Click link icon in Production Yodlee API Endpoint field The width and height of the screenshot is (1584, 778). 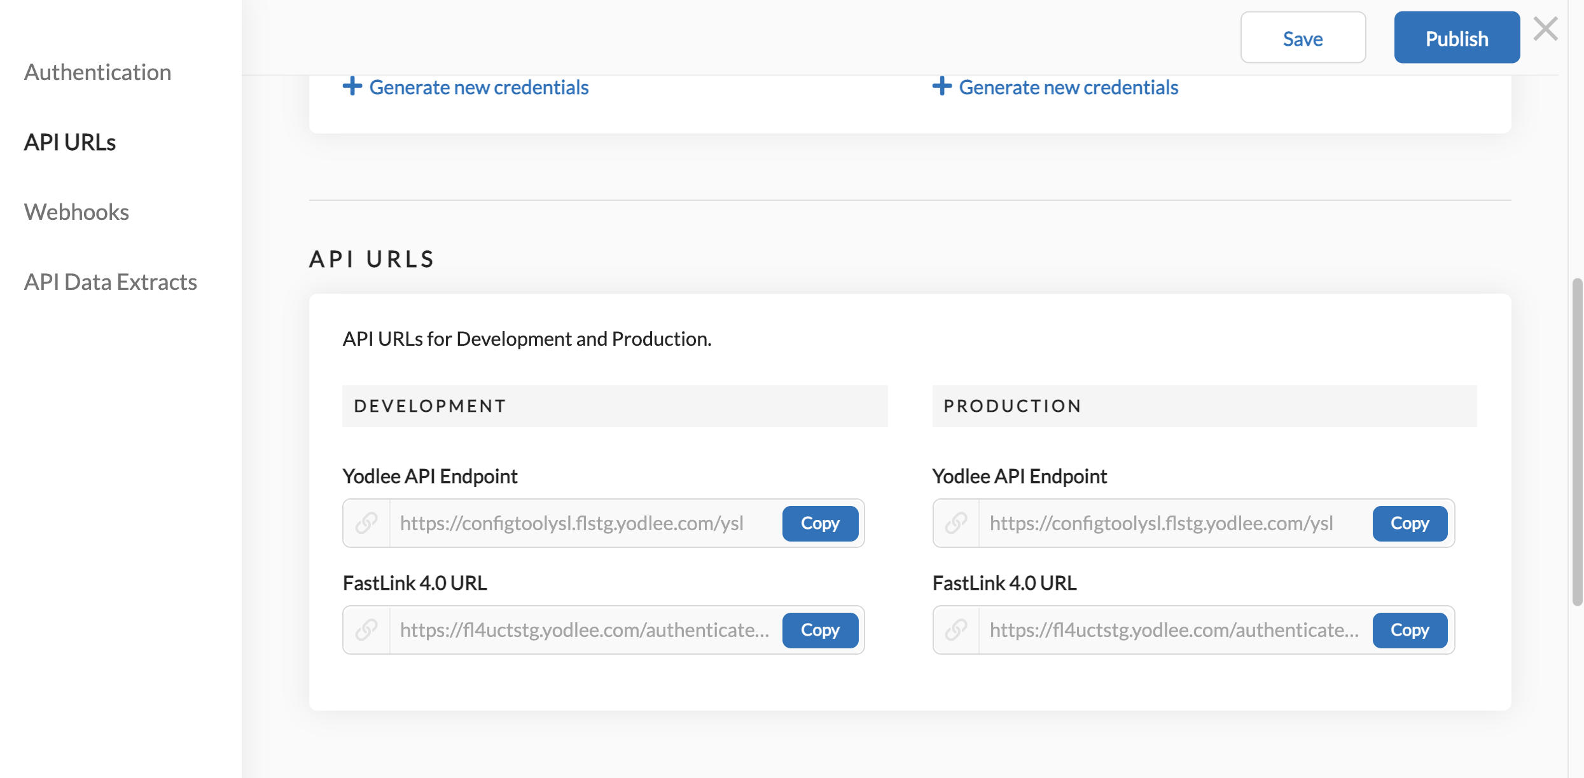[x=956, y=523]
